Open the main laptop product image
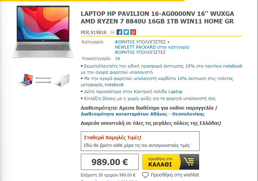Image resolution: width=258 pixels, height=181 pixels. [43, 32]
